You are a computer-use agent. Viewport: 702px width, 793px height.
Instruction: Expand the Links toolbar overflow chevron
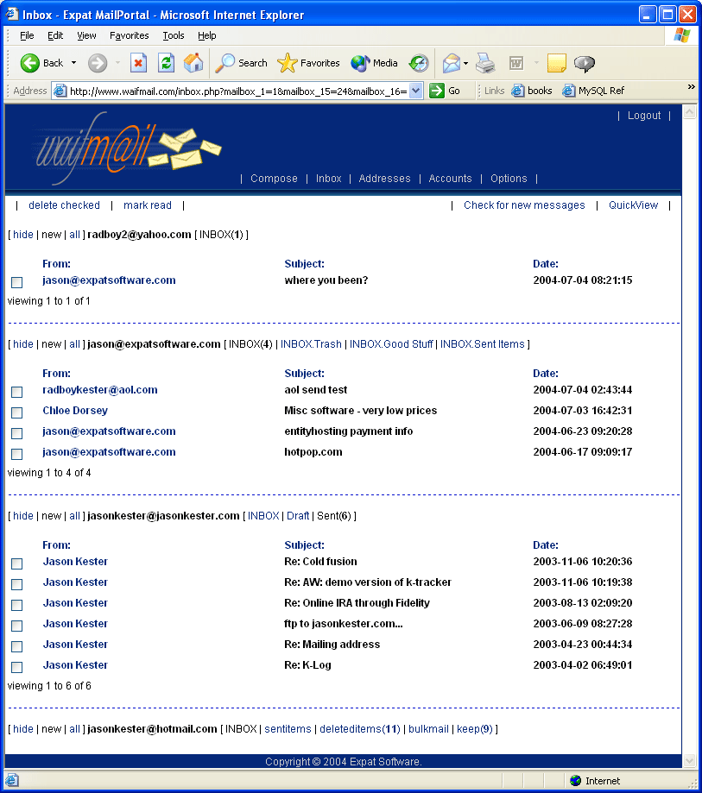(692, 87)
